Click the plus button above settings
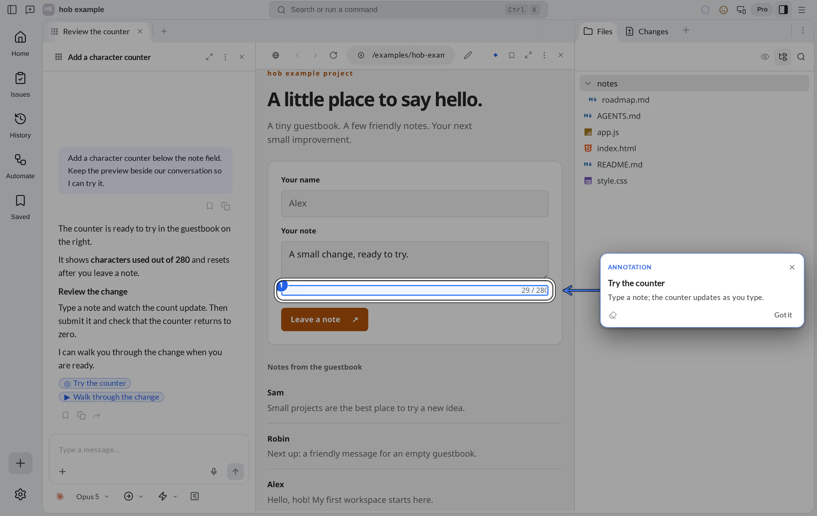Viewport: 817px width, 516px height. pos(20,463)
